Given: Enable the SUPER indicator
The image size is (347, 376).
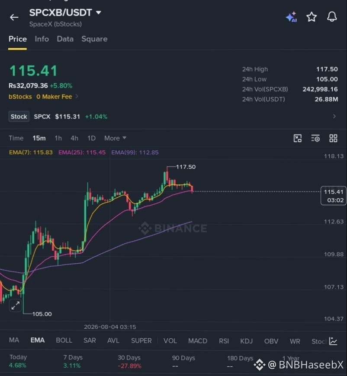Looking at the screenshot, I should click(141, 341).
